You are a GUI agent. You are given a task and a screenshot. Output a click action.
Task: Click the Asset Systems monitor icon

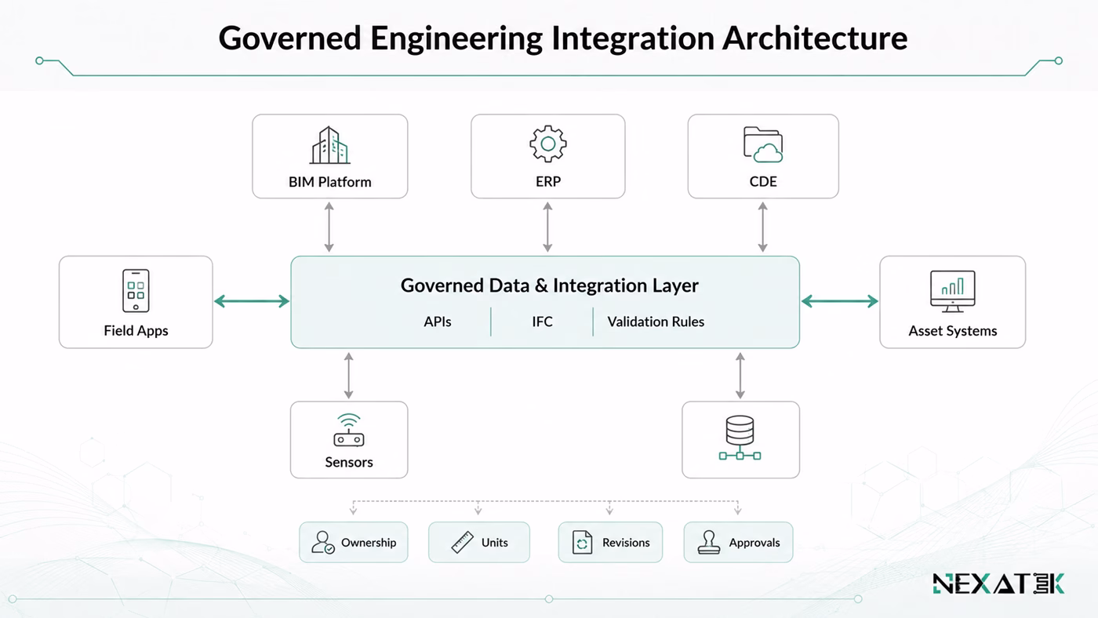click(952, 292)
